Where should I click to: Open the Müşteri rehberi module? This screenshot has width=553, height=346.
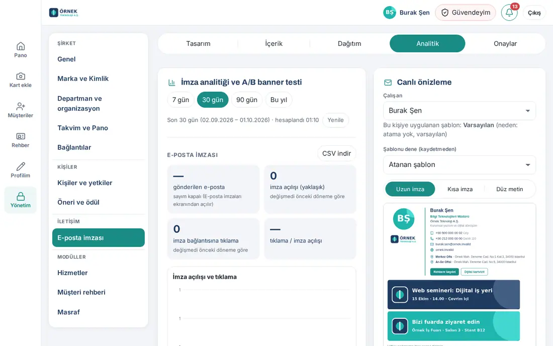[99, 292]
